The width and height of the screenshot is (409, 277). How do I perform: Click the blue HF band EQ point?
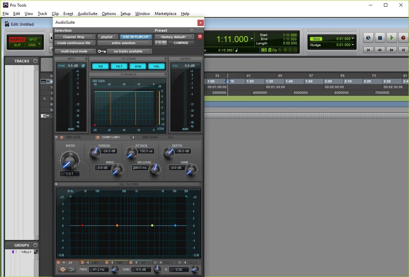coord(175,226)
